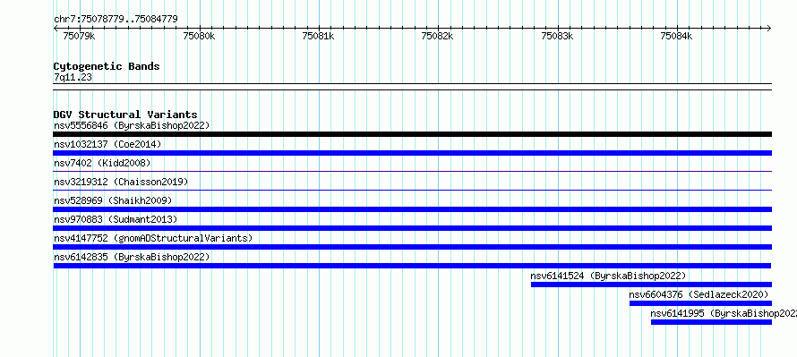
Task: Click the 75079k ruler tick label
Action: pyautogui.click(x=80, y=36)
